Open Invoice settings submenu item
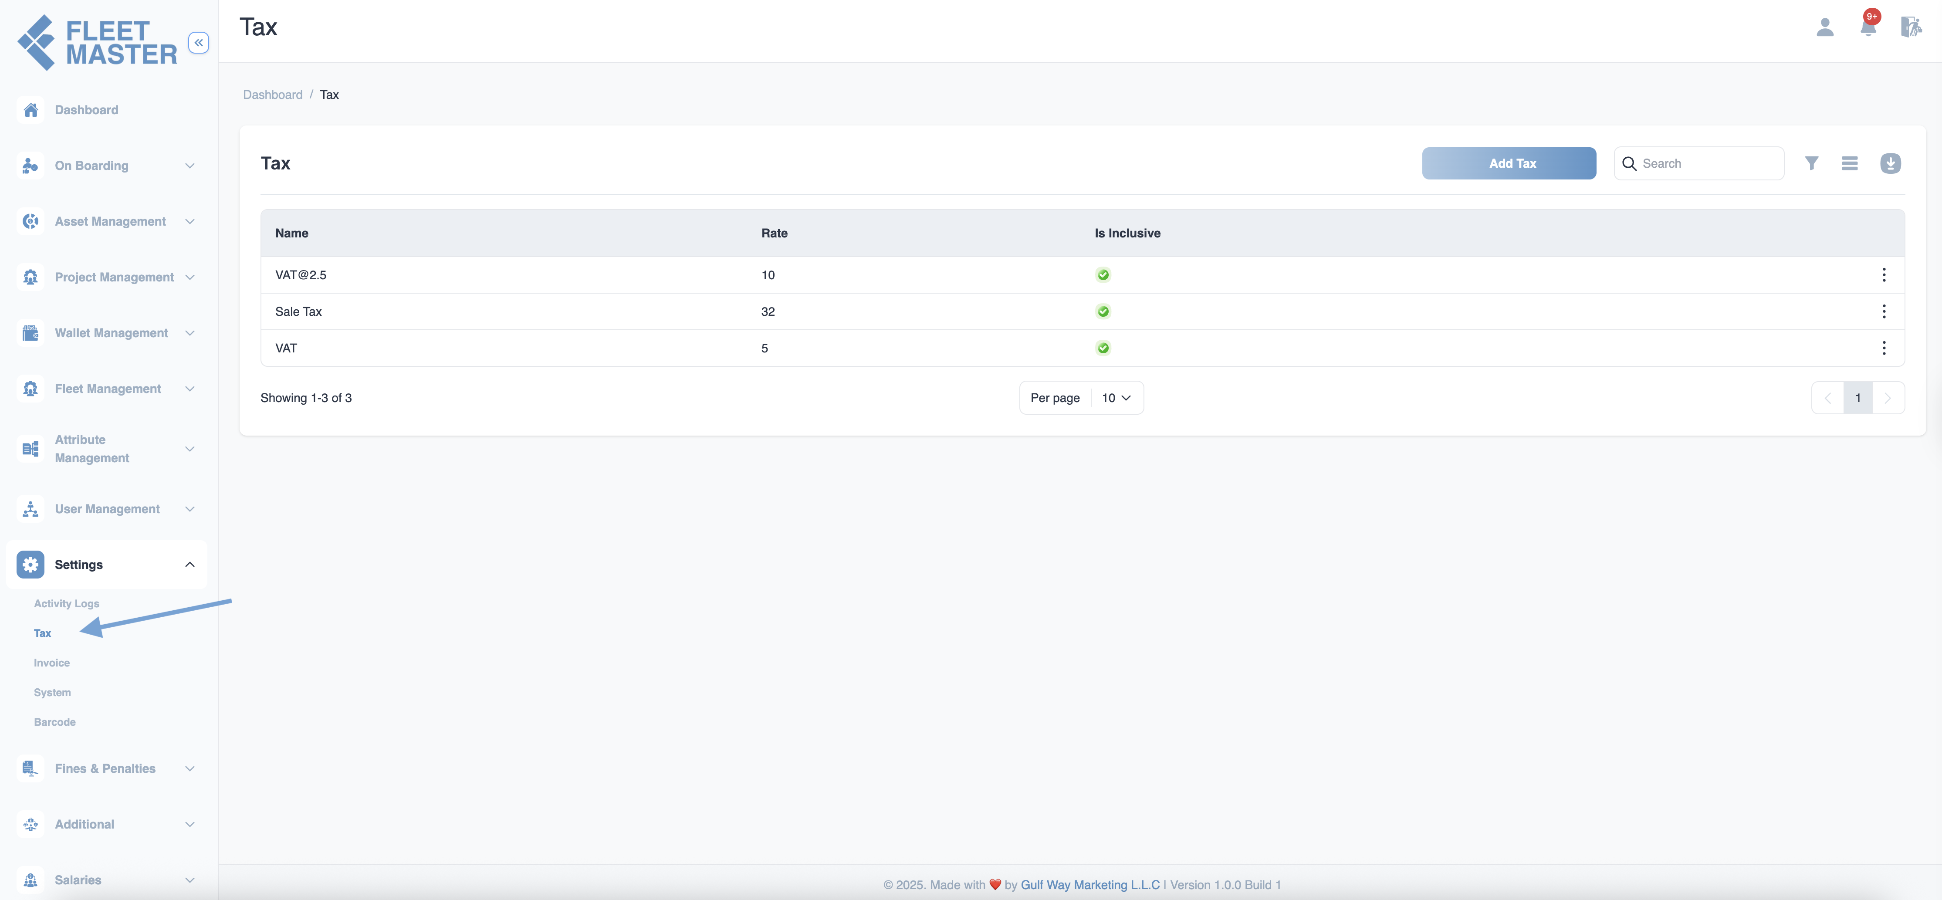Image resolution: width=1942 pixels, height=900 pixels. pos(51,663)
